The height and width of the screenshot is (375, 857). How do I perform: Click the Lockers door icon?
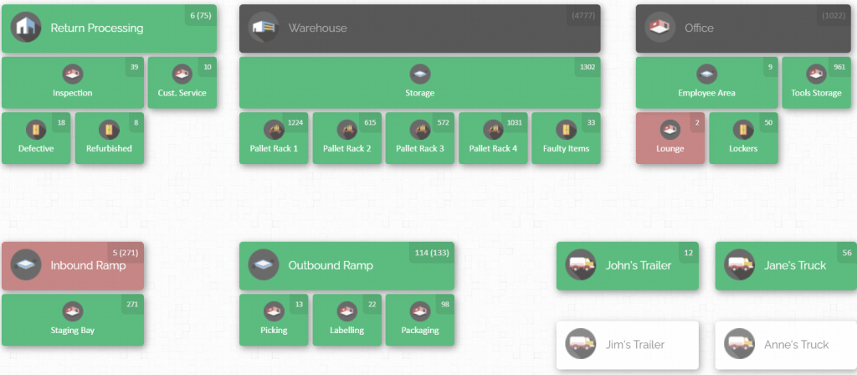point(743,130)
